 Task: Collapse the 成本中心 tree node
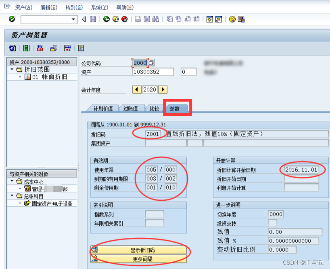click(12, 181)
